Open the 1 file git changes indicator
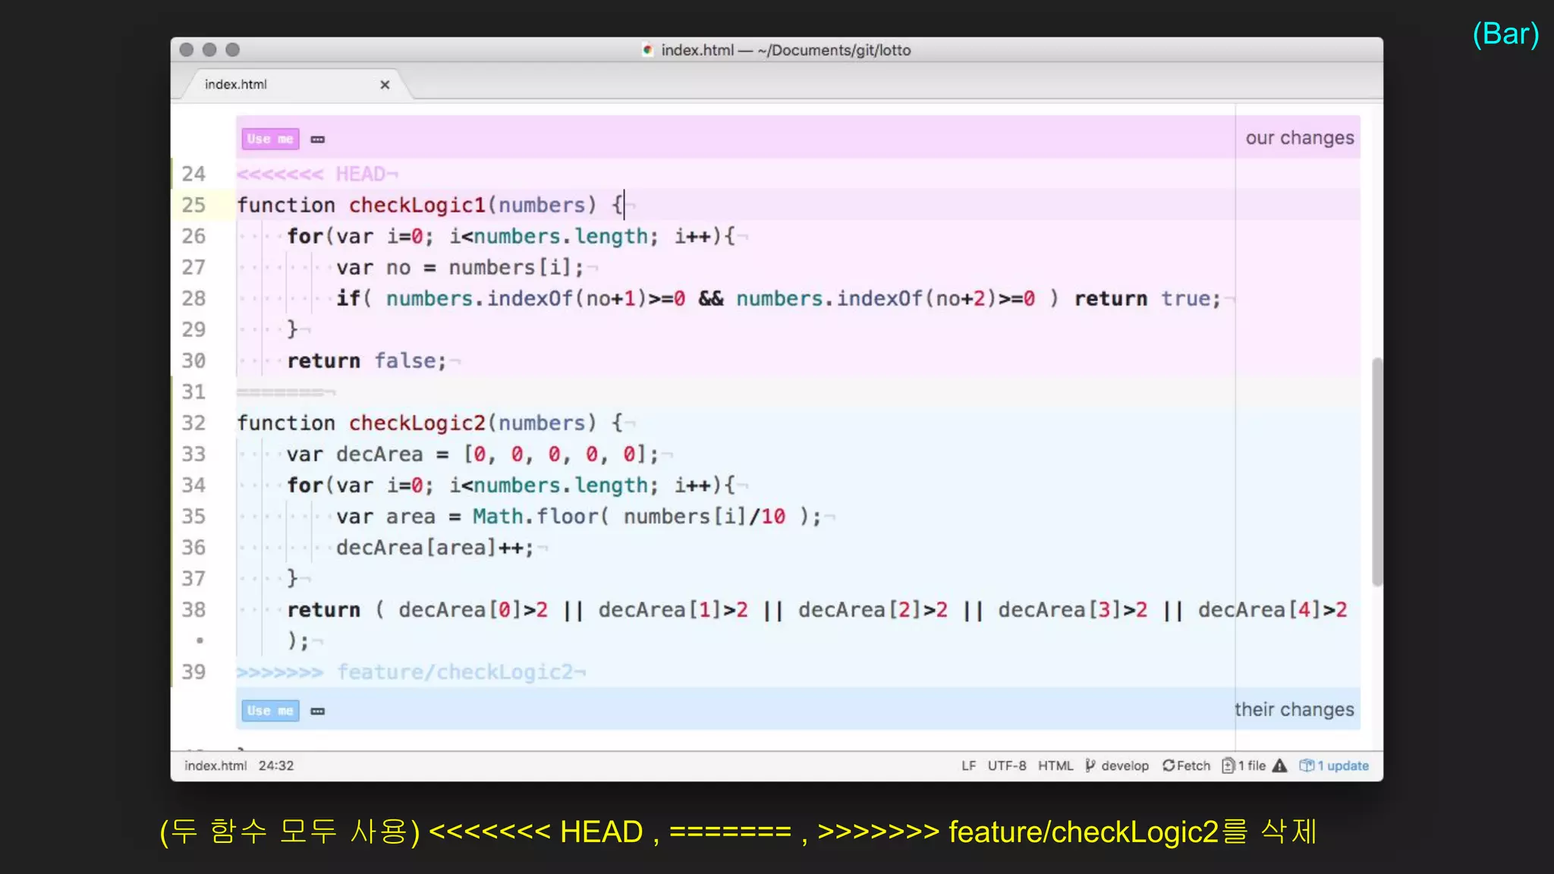The height and width of the screenshot is (874, 1554). coord(1244,766)
